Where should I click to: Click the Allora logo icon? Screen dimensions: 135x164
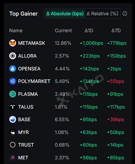pyautogui.click(x=13, y=56)
